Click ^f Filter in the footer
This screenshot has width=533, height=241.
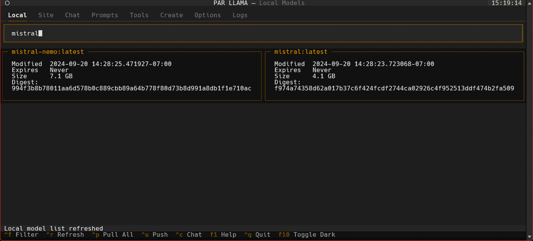point(21,235)
